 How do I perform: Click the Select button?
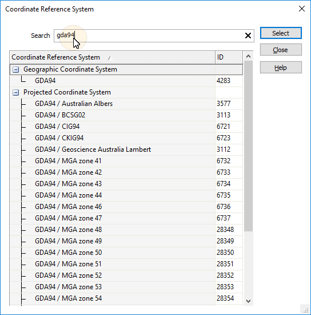coord(281,33)
